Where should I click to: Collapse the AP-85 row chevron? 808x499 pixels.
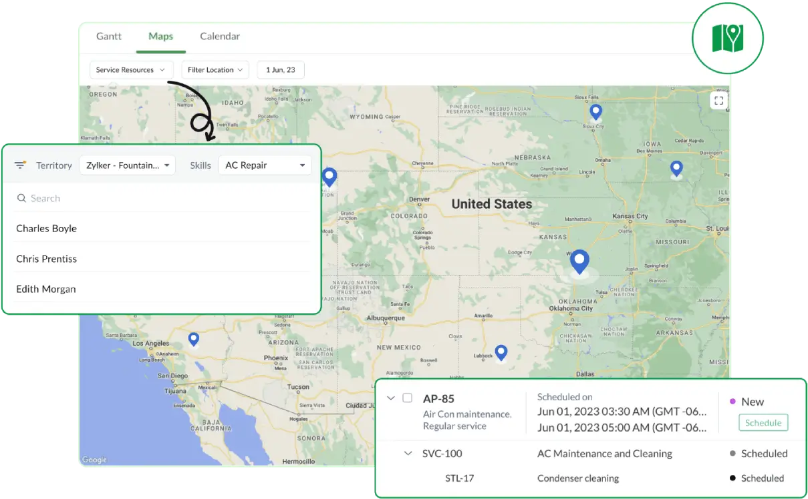pos(391,398)
